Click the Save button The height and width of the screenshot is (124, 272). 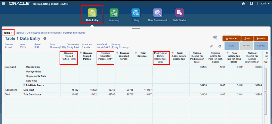[247, 38]
